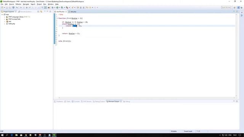Open Project Explorer view menu arrow
244x137 pixels.
click(45, 11)
